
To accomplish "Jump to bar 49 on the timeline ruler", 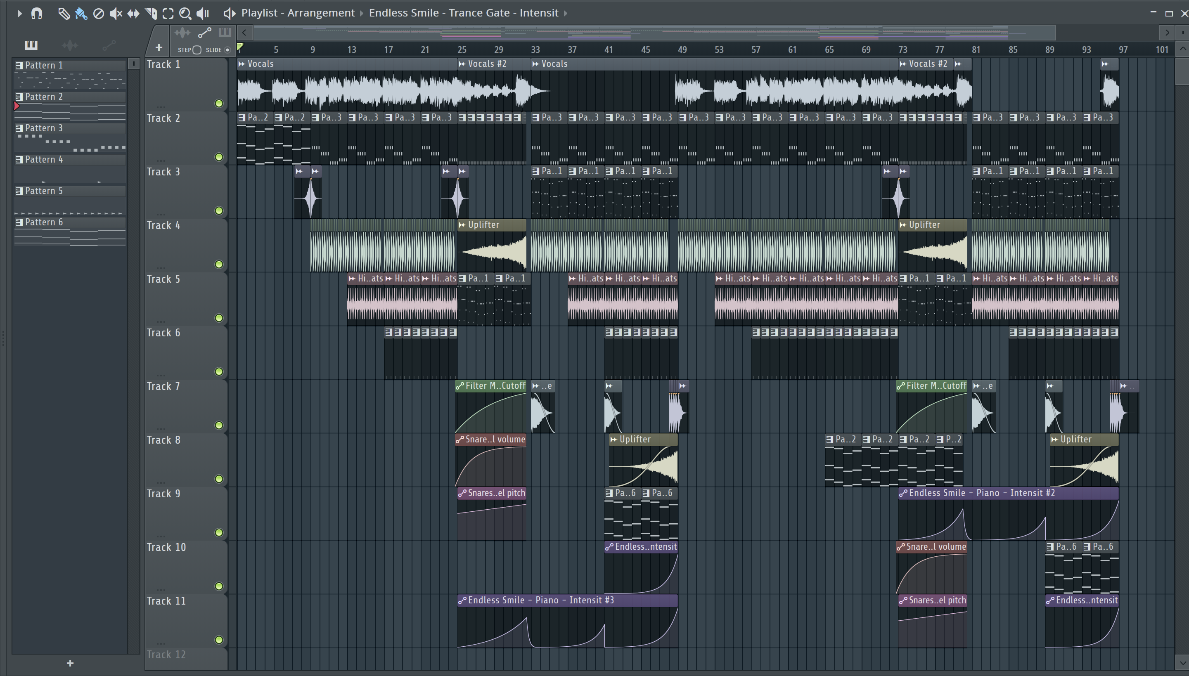I will pos(682,50).
